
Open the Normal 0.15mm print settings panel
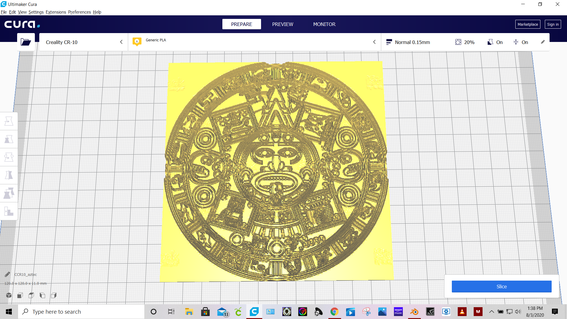(465, 42)
